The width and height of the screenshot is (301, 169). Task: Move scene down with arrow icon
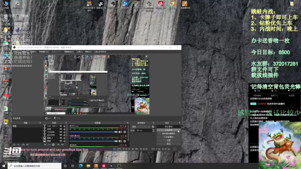point(27,145)
